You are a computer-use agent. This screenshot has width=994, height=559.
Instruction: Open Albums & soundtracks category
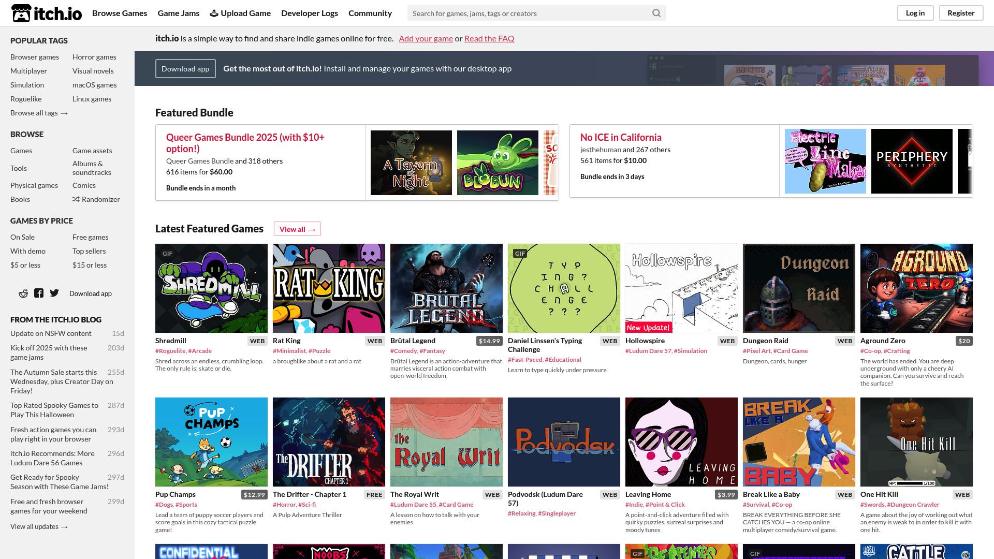pos(92,168)
